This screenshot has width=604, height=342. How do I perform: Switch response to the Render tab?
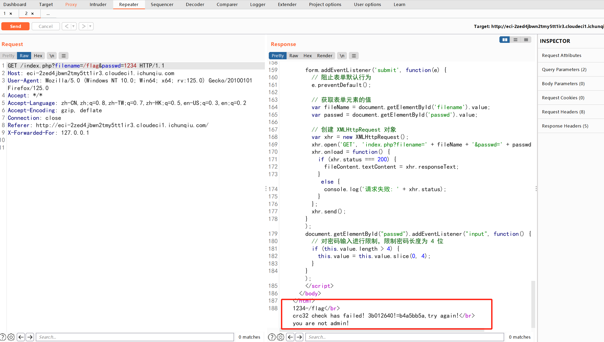click(x=324, y=56)
